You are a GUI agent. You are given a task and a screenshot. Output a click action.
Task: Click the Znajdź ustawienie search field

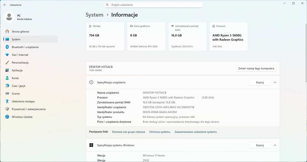(x=153, y=5)
